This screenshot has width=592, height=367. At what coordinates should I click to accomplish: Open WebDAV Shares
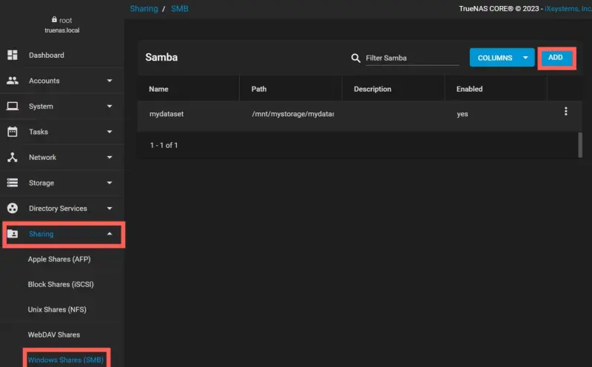pos(54,334)
